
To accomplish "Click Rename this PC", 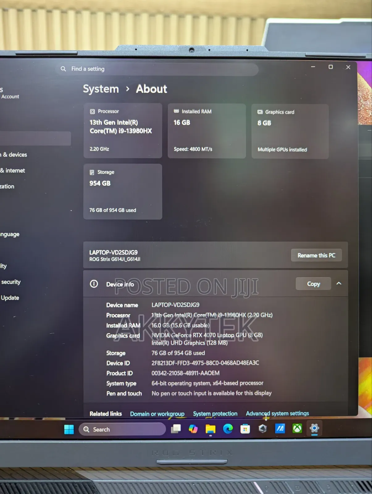I will coord(316,255).
